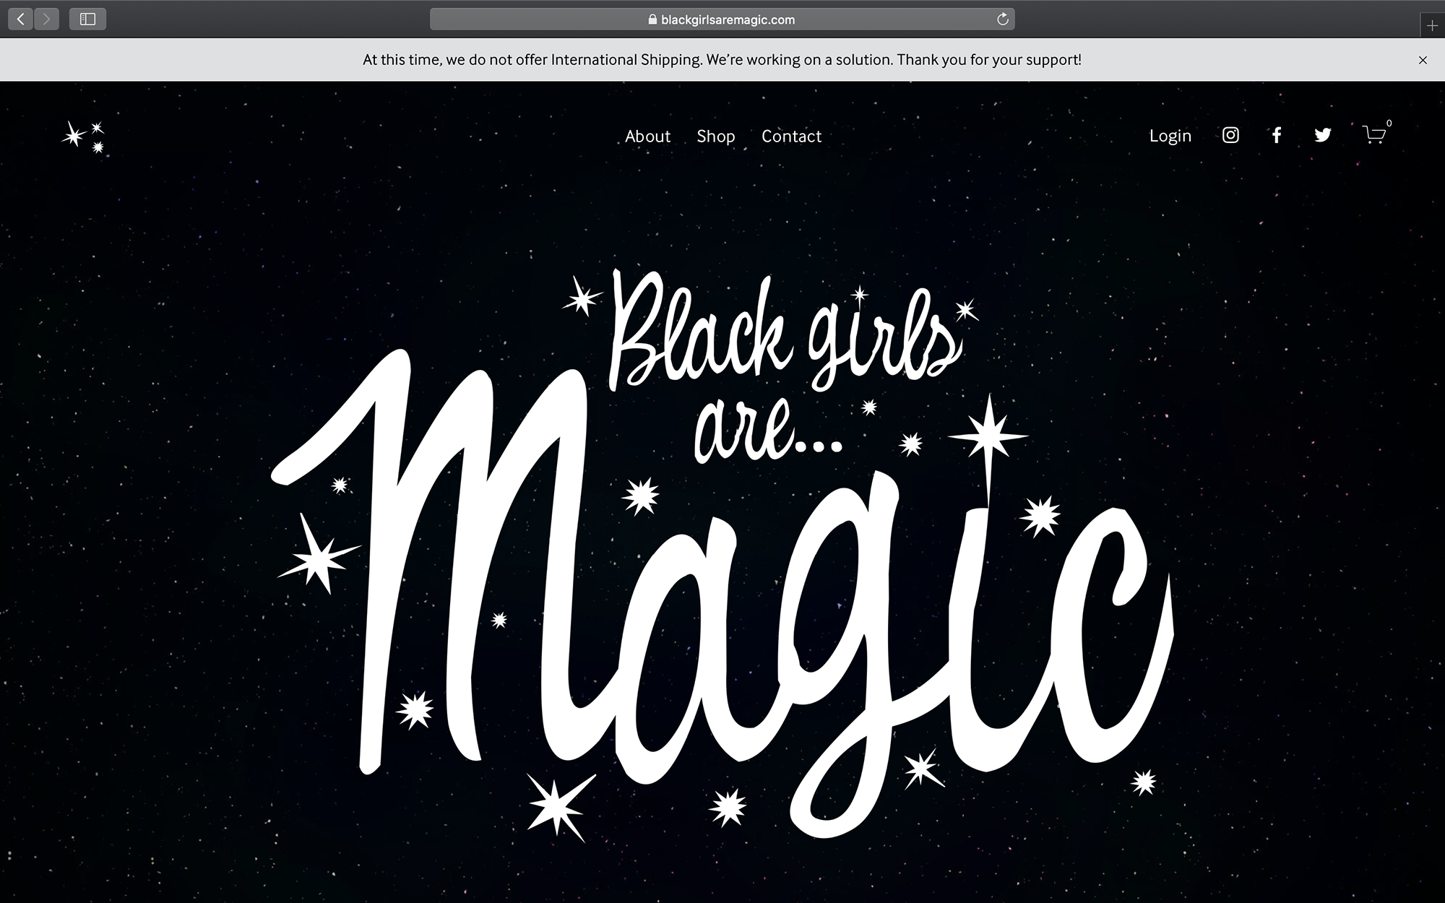Image resolution: width=1445 pixels, height=903 pixels.
Task: Go back with browser back arrow
Action: 20,20
